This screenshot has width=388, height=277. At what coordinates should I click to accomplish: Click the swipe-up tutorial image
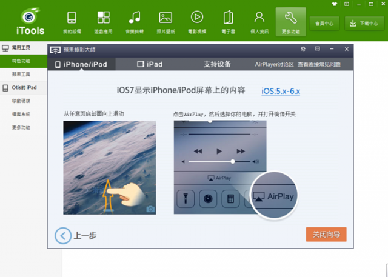(x=110, y=167)
